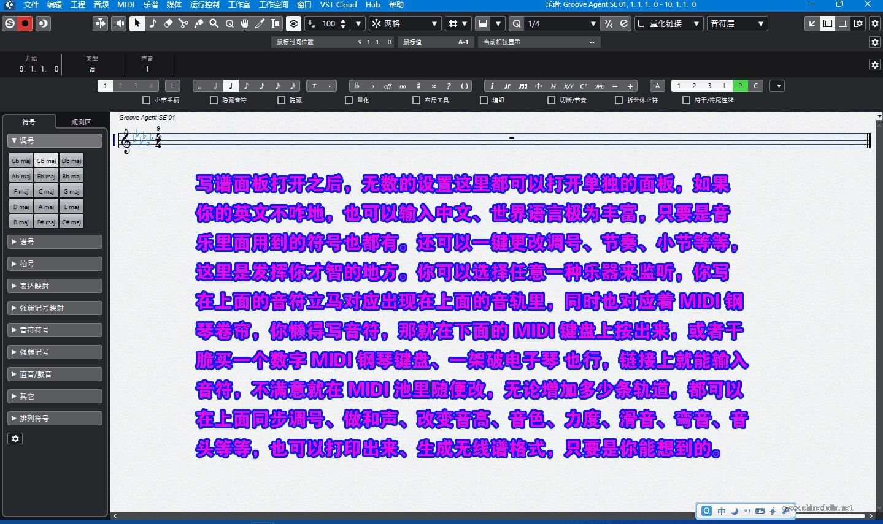Select the Display Quantize Q tool
The width and height of the screenshot is (883, 524).
coord(229,23)
